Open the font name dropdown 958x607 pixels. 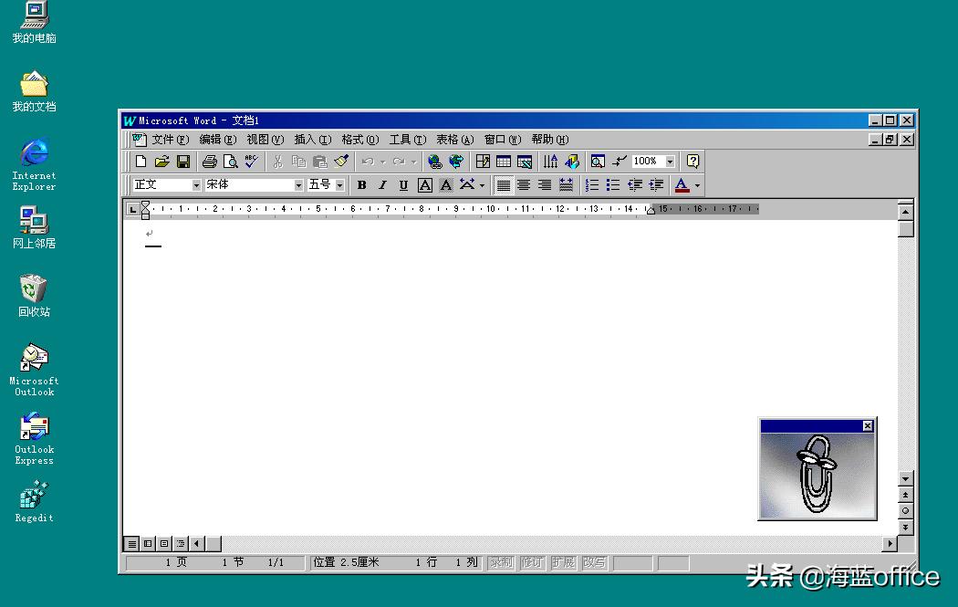tap(299, 184)
